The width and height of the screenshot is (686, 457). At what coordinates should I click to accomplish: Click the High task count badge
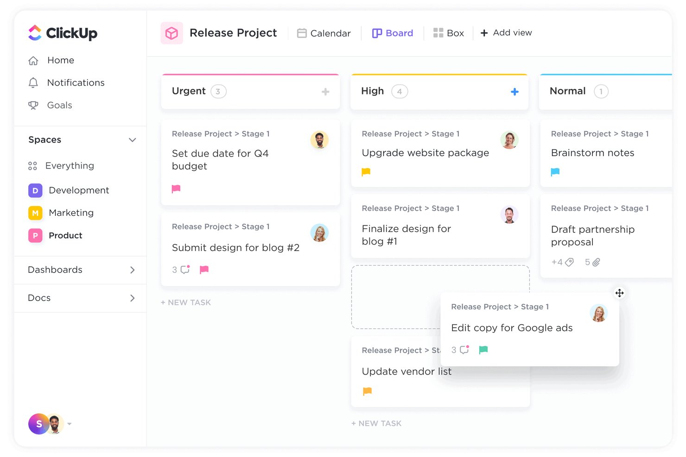click(400, 91)
